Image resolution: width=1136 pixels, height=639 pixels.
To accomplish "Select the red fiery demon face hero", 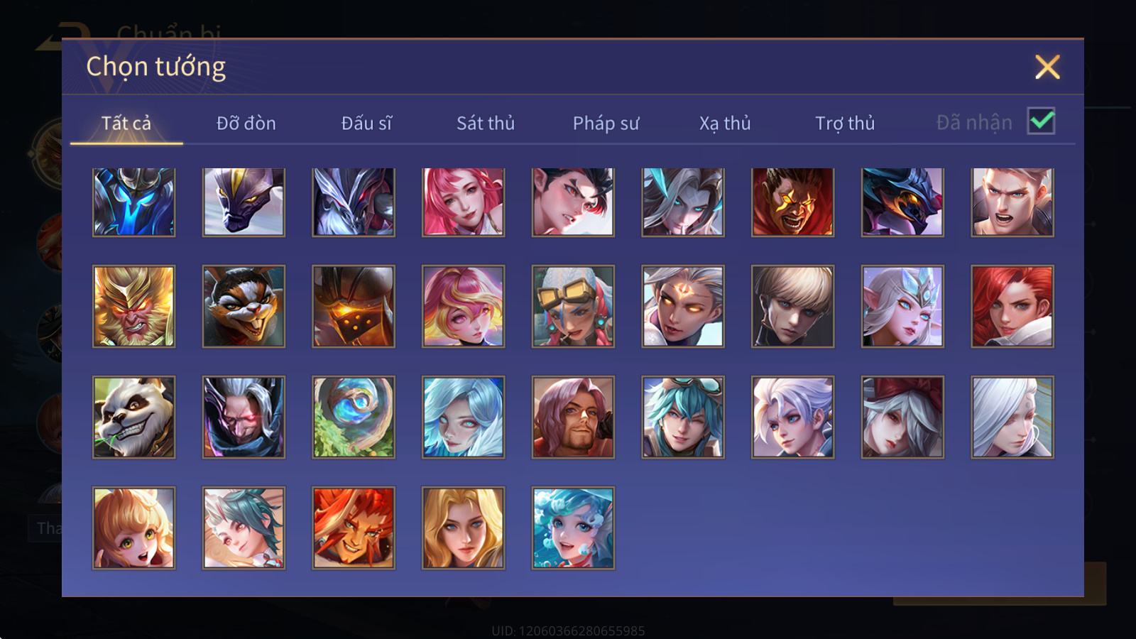I will 792,202.
